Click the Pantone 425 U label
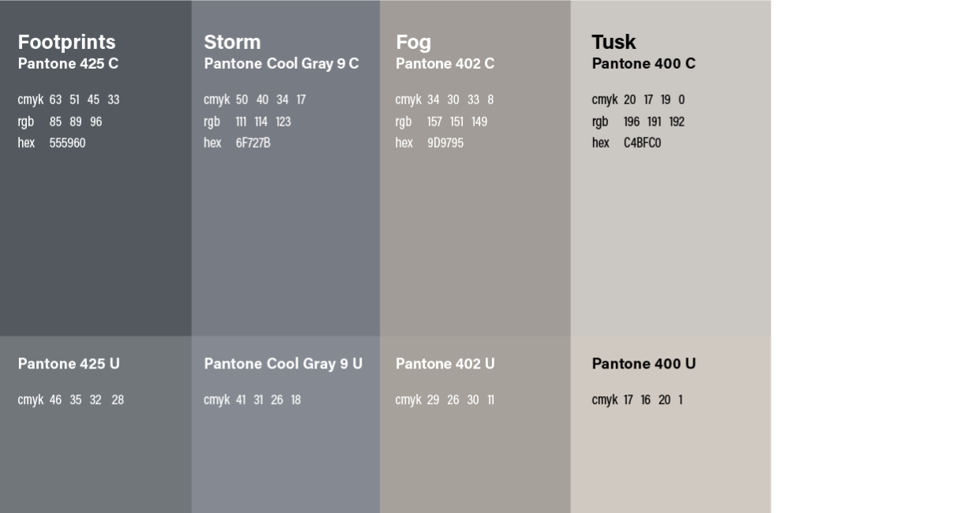Viewport: 965px width, 513px height. [x=69, y=364]
